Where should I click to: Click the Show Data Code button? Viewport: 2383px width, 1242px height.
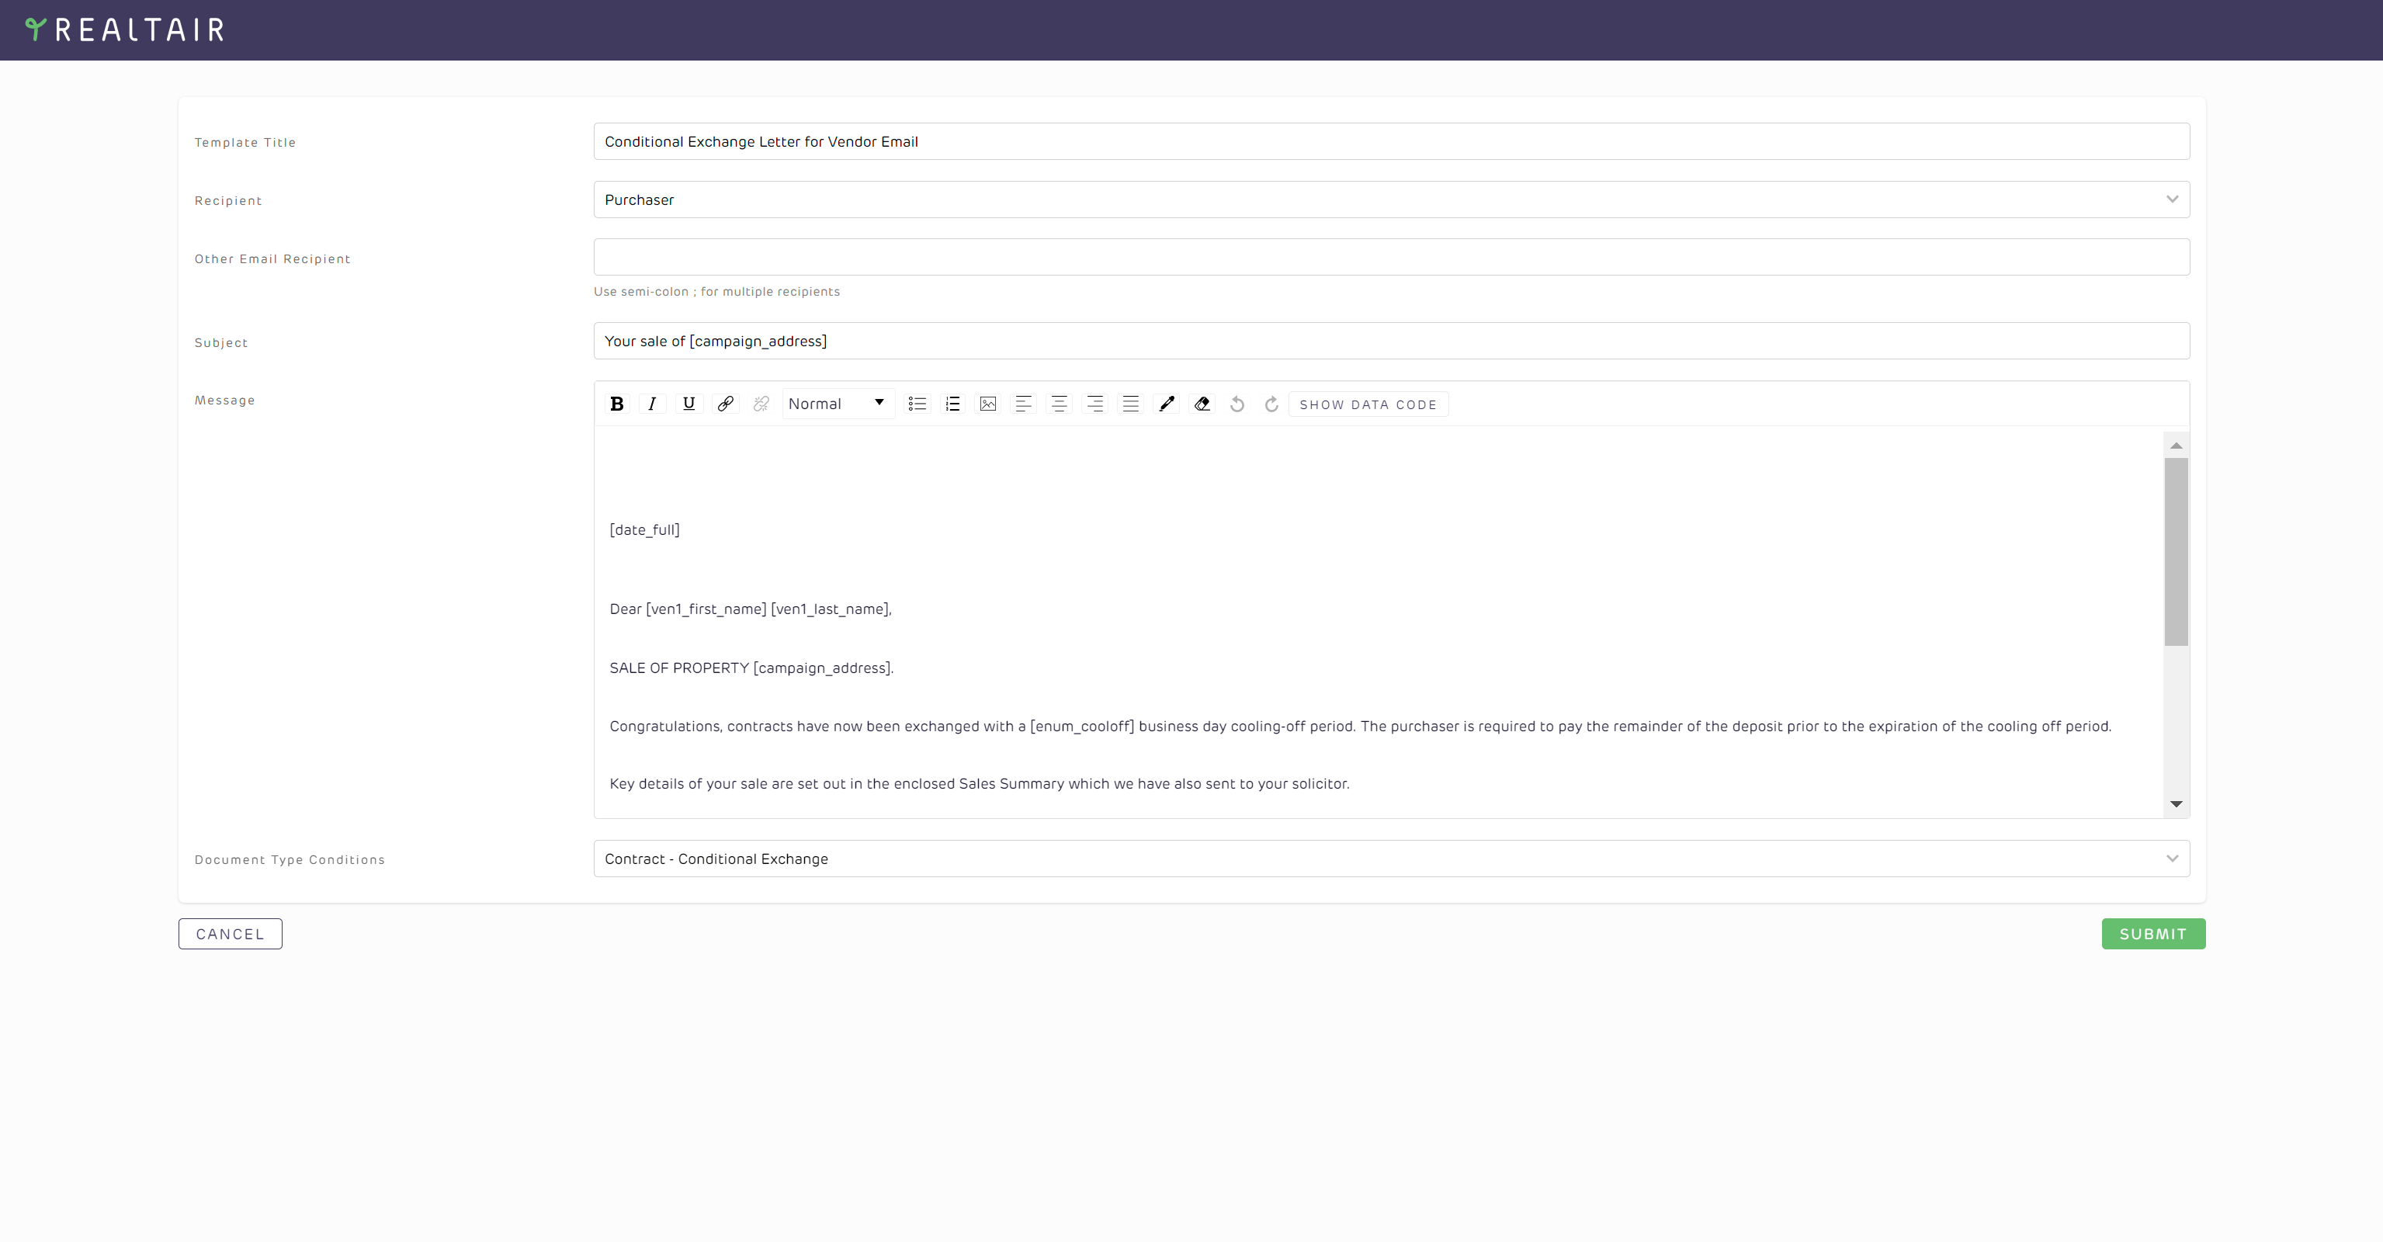1367,404
